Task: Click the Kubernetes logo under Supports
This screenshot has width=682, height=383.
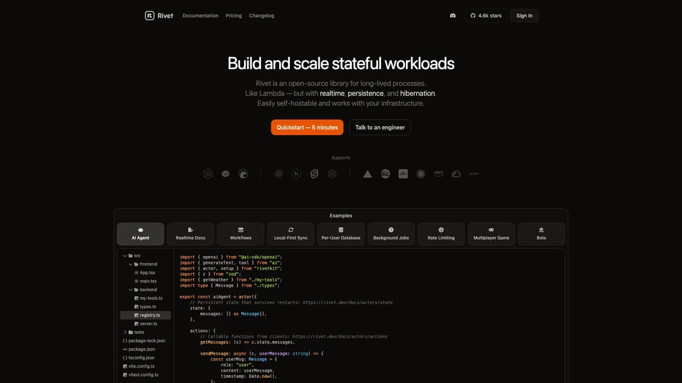Action: point(421,174)
